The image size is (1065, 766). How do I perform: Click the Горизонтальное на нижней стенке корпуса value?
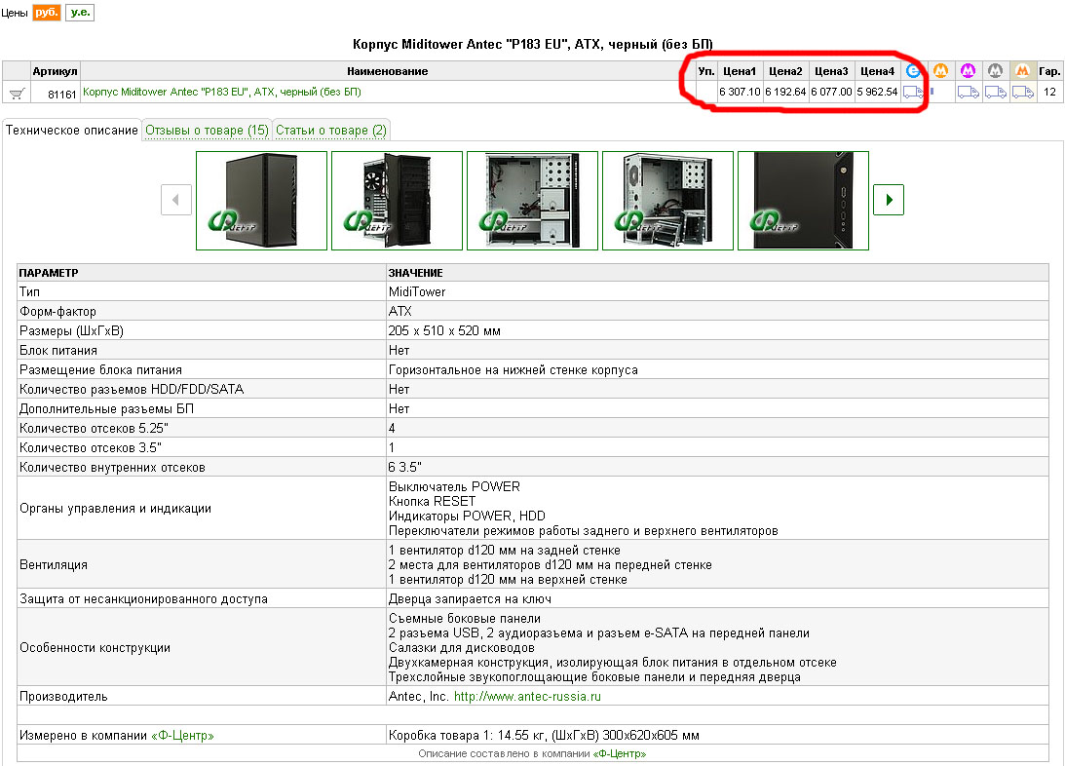[x=513, y=370]
